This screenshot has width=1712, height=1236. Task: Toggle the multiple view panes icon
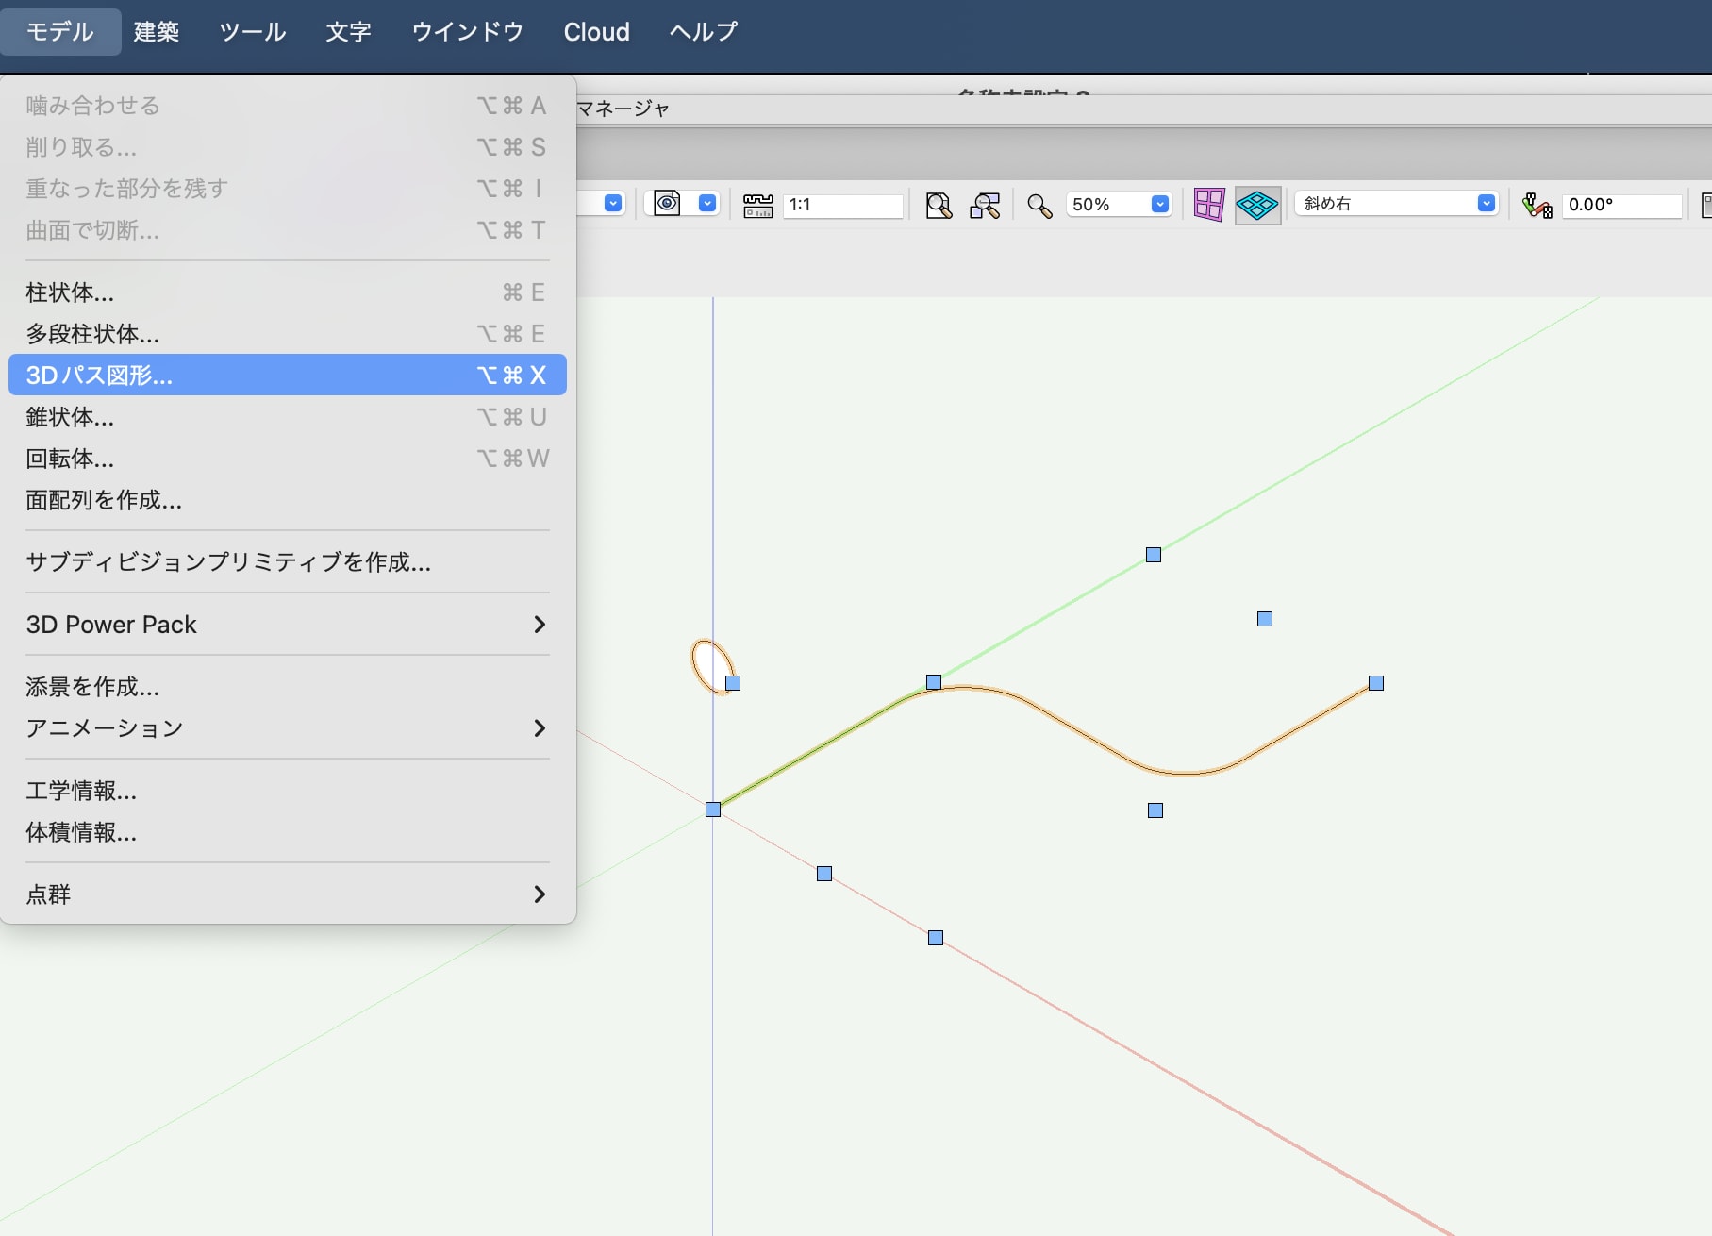[x=1208, y=205]
